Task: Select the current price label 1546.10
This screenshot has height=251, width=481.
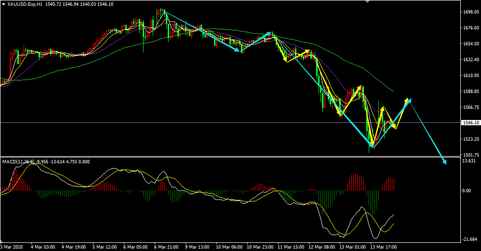Action: [x=470, y=122]
